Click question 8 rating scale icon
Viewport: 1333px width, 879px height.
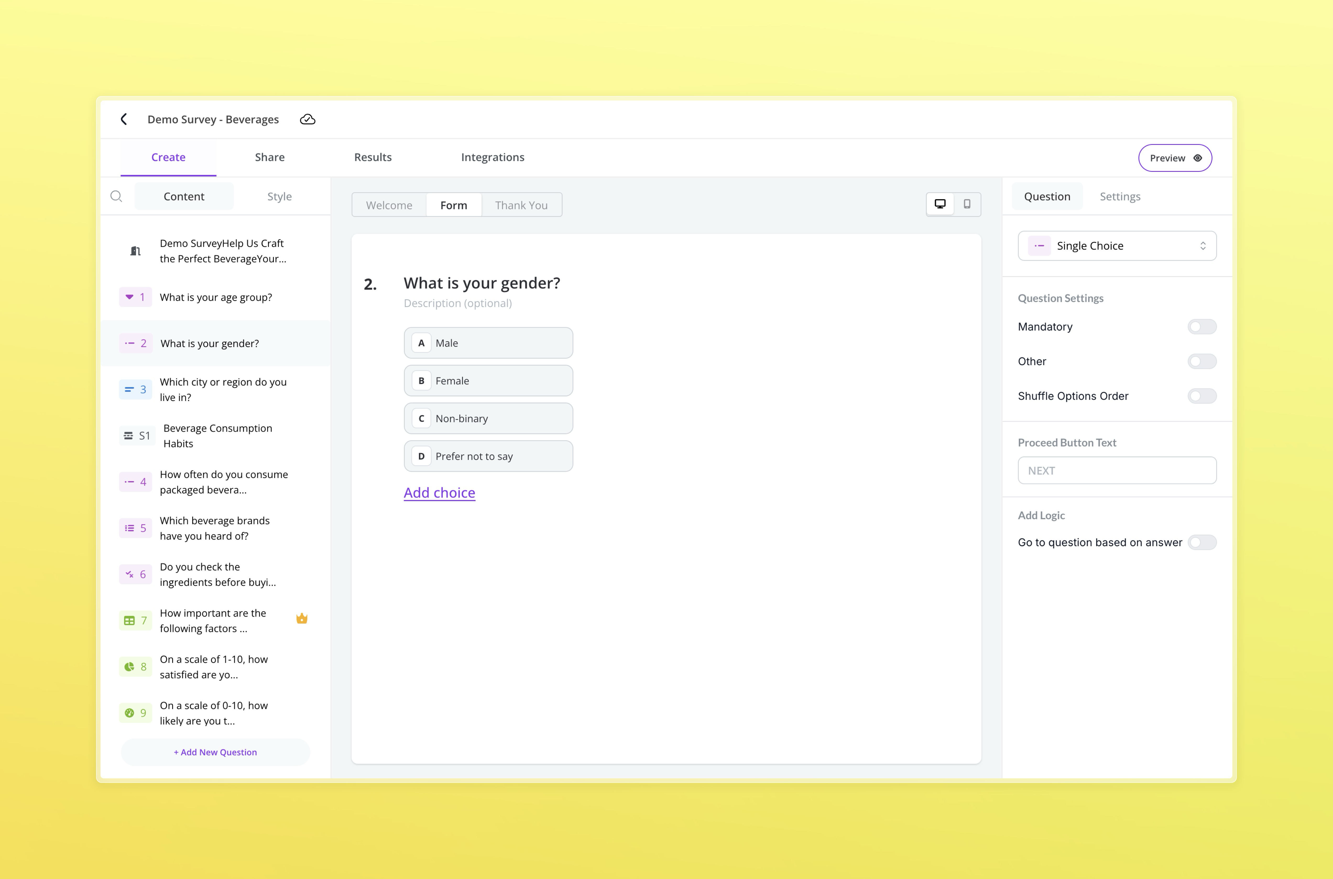tap(129, 667)
